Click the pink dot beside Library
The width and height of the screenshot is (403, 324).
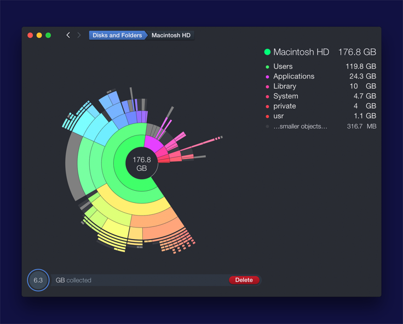tap(267, 87)
